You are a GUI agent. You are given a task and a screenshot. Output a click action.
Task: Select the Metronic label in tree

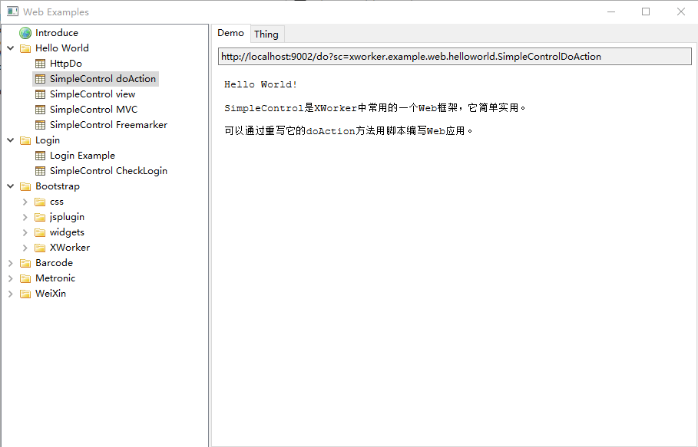tap(55, 278)
